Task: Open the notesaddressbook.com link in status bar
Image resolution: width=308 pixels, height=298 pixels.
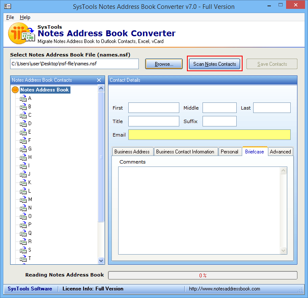Action: pos(224,289)
